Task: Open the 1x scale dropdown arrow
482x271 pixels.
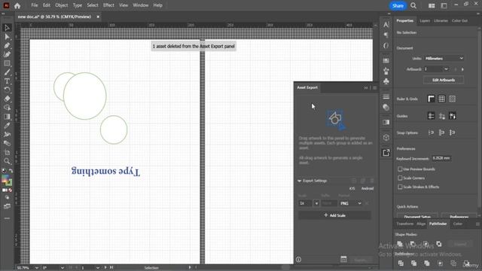Action: (x=316, y=203)
